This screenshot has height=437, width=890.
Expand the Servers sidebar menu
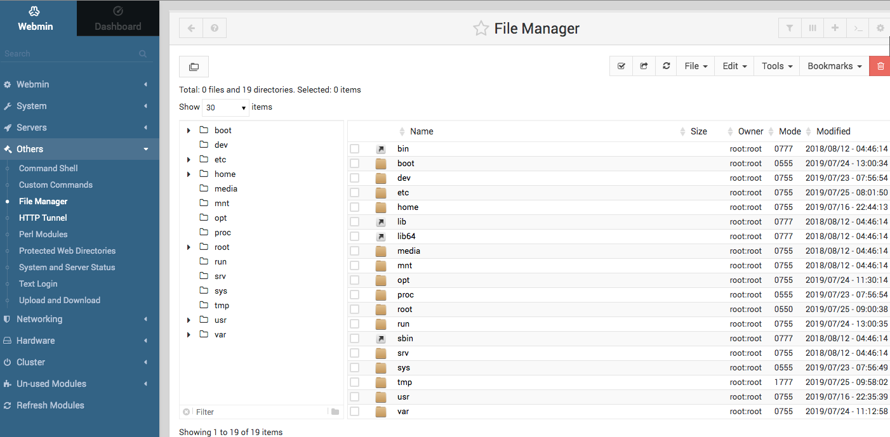(x=79, y=127)
